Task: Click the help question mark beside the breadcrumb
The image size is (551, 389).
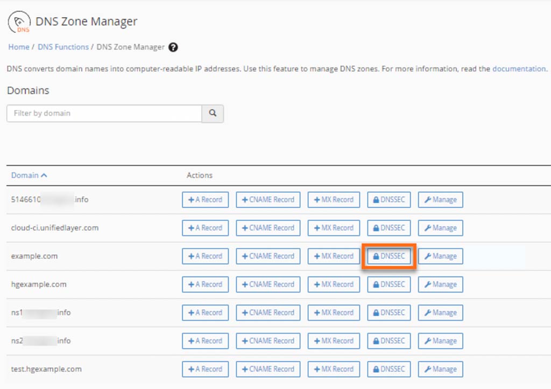Action: coord(173,47)
